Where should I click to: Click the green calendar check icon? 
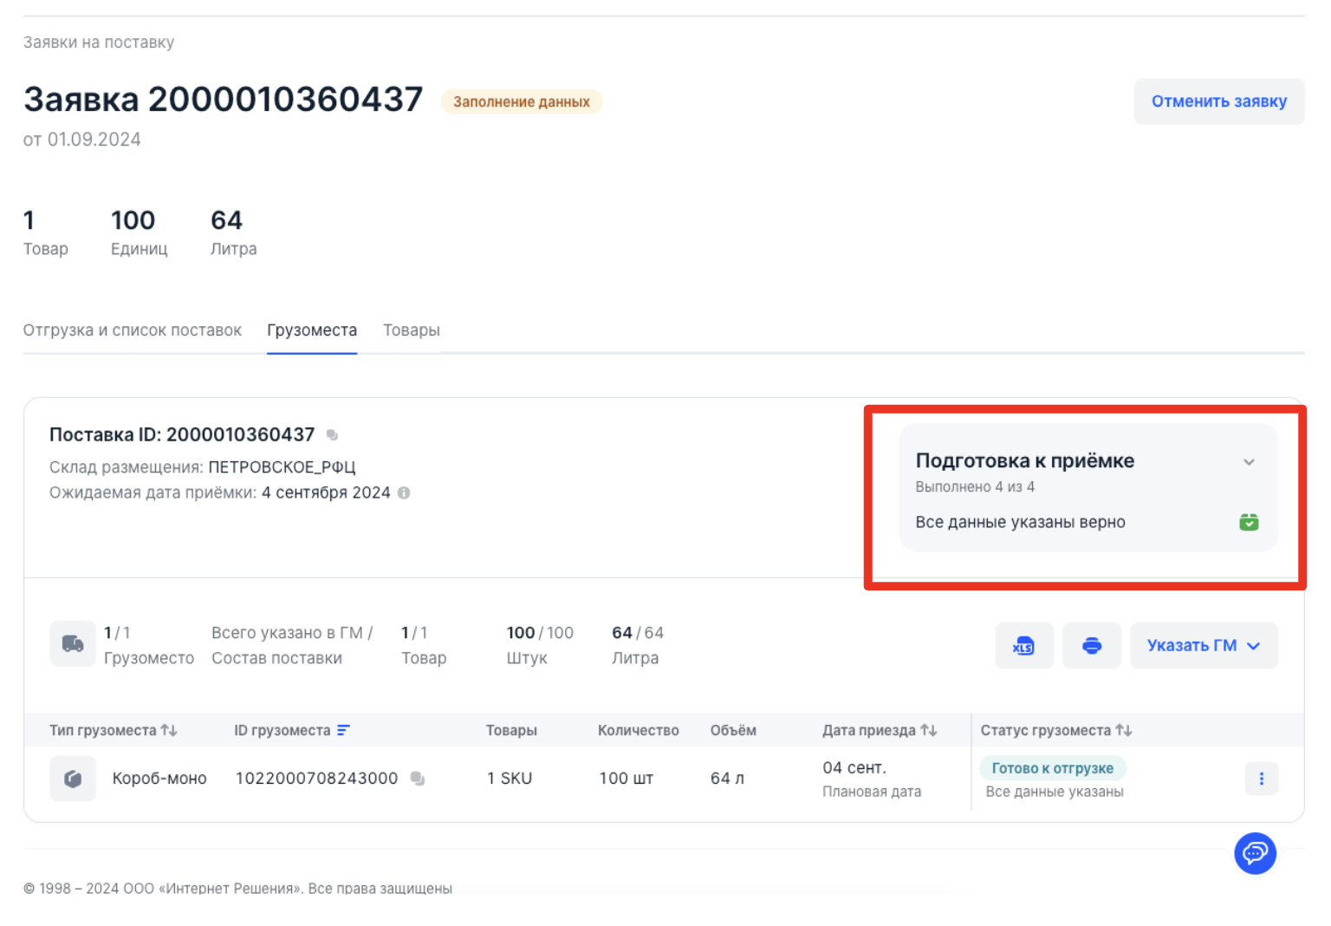point(1249,522)
